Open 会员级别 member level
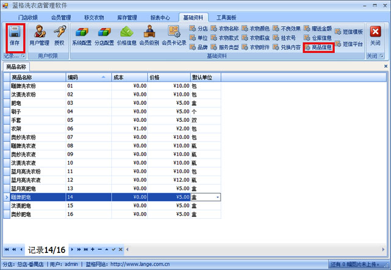The height and width of the screenshot is (270, 391). (x=149, y=35)
